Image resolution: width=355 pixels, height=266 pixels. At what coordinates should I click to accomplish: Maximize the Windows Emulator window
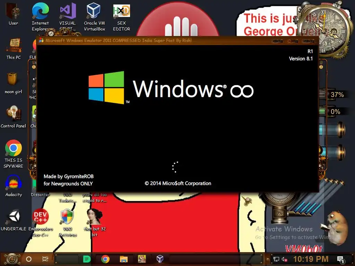(x=293, y=41)
